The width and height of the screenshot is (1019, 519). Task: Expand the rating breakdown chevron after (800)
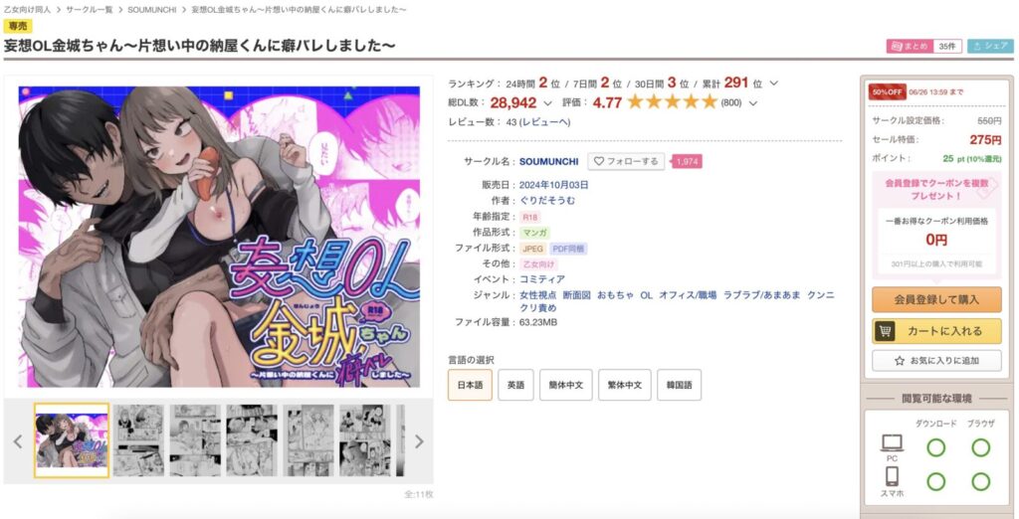(752, 103)
